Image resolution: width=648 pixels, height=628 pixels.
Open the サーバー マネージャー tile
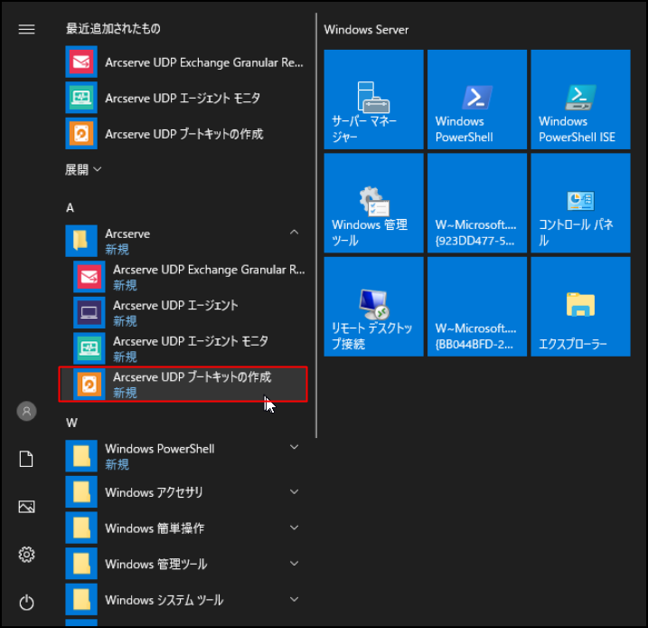373,99
